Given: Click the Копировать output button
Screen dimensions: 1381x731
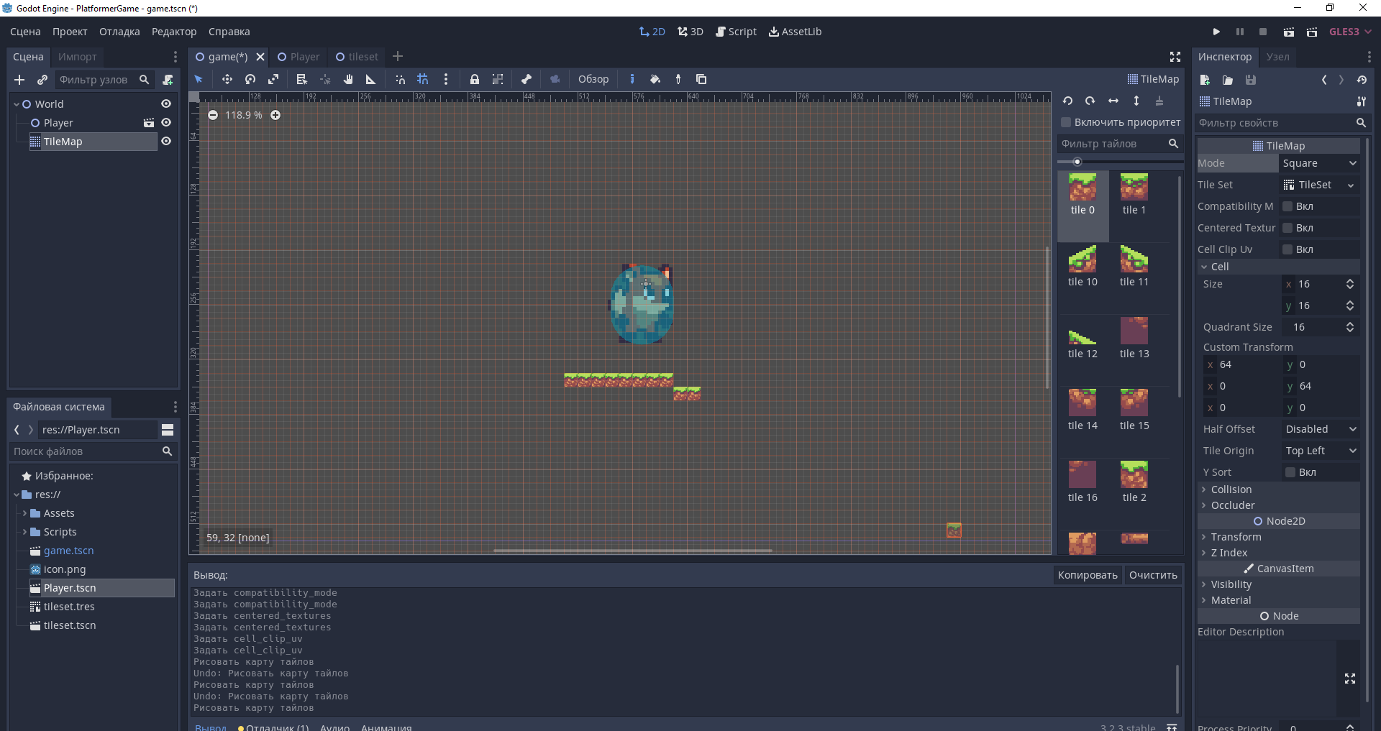Looking at the screenshot, I should click(x=1088, y=575).
